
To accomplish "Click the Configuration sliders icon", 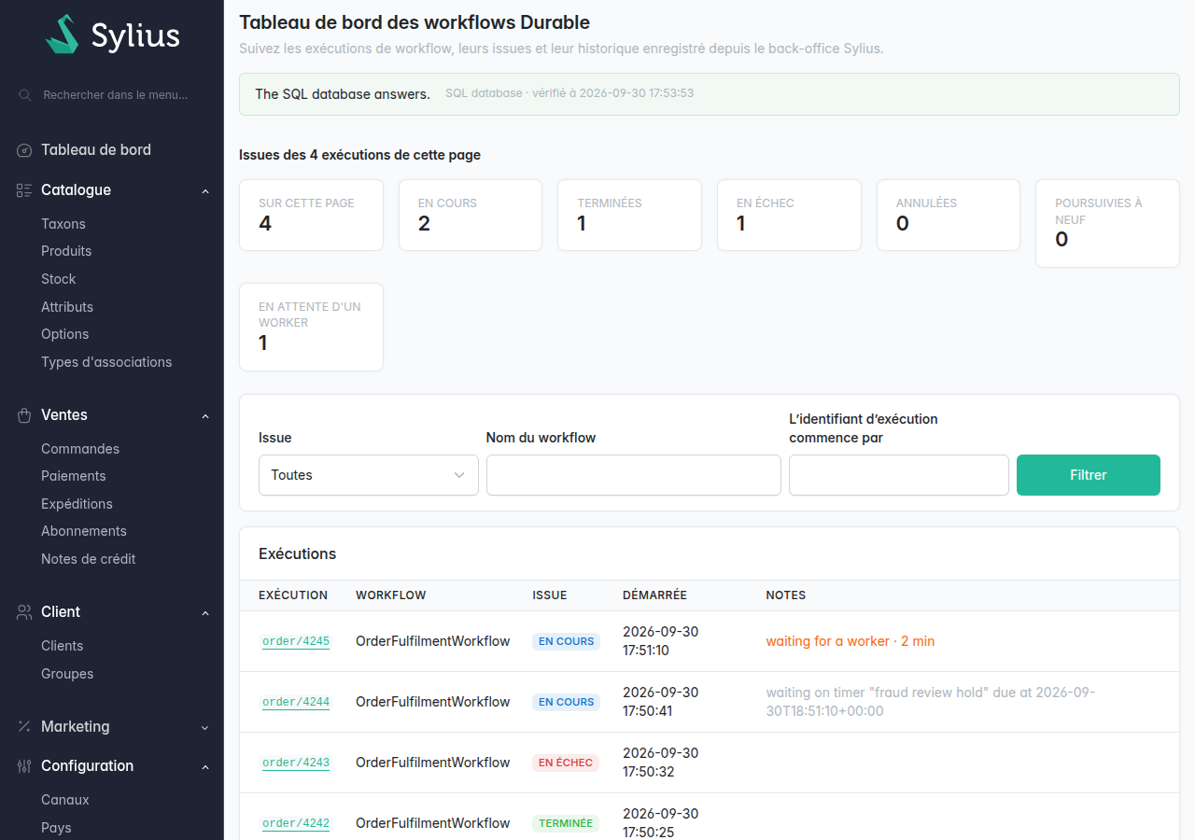I will 24,766.
